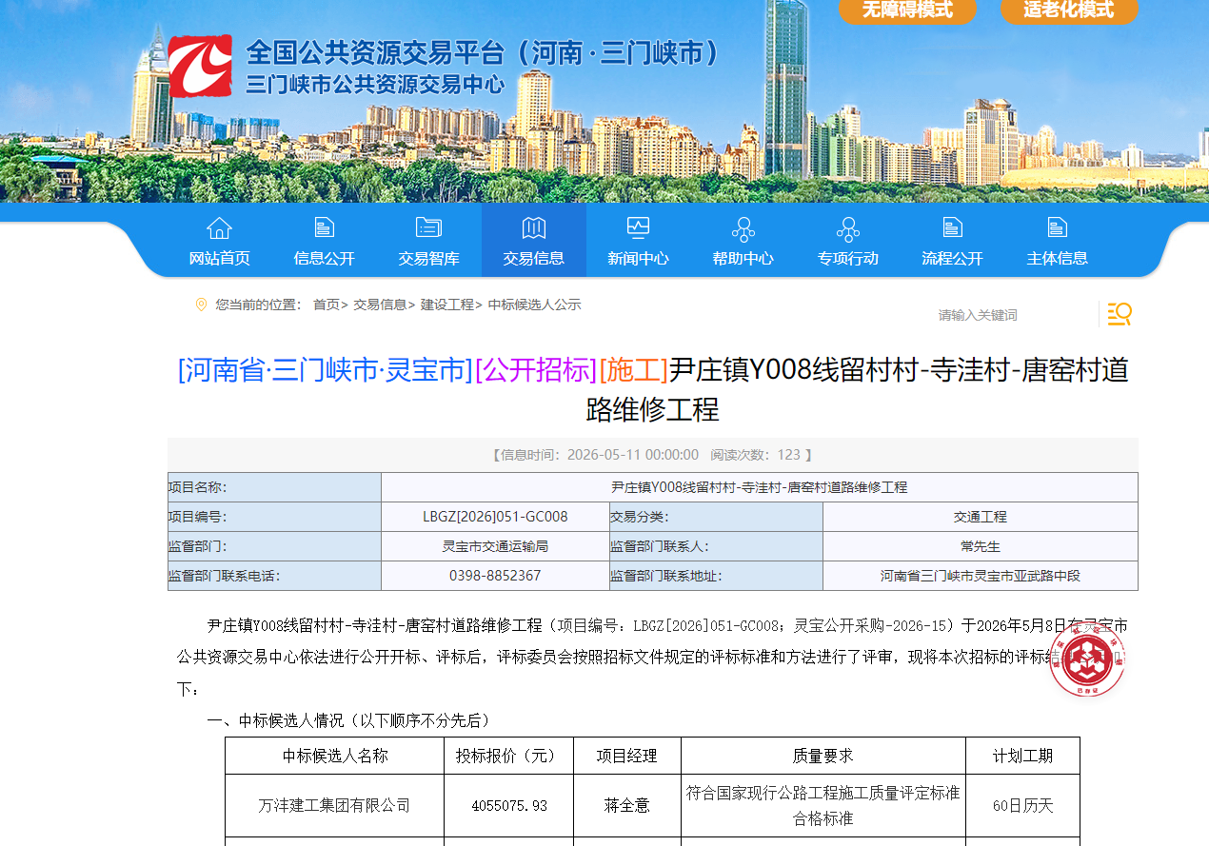Click the 符合国家现行公路工程施工质量评定标准 cell
The width and height of the screenshot is (1209, 846).
click(823, 805)
